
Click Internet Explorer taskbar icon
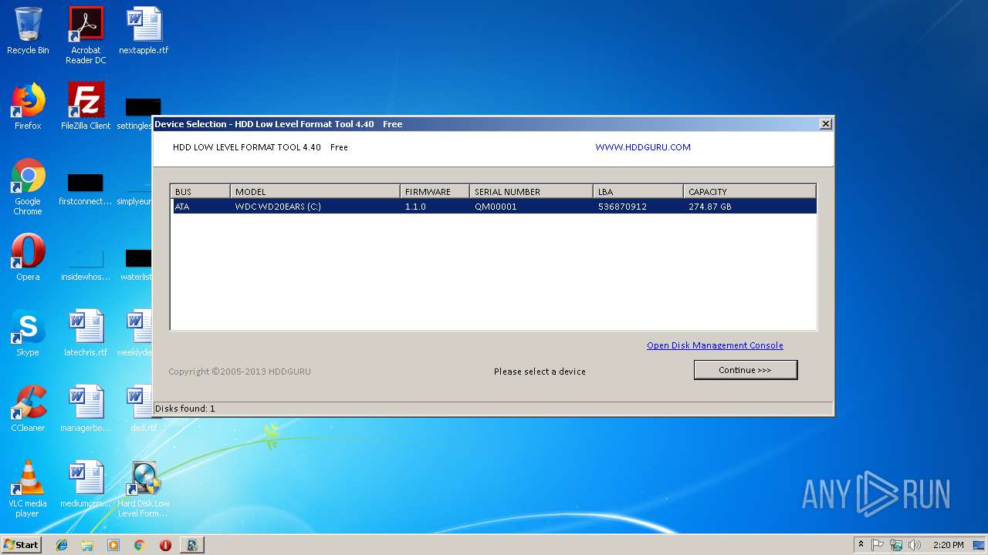pos(62,545)
